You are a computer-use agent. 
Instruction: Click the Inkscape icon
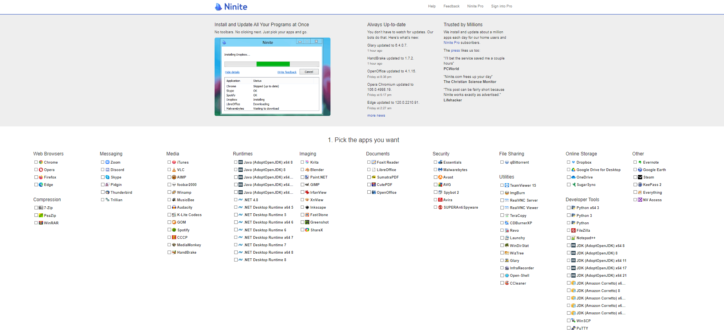pos(307,207)
